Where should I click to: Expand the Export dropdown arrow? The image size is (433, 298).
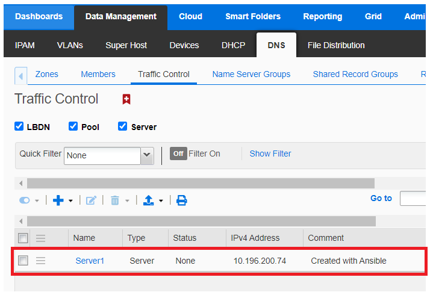[x=161, y=200]
